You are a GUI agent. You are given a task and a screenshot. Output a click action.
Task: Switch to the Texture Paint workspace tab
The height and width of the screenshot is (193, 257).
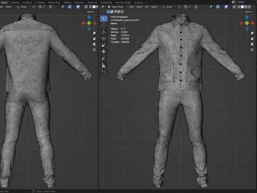coord(54,3)
